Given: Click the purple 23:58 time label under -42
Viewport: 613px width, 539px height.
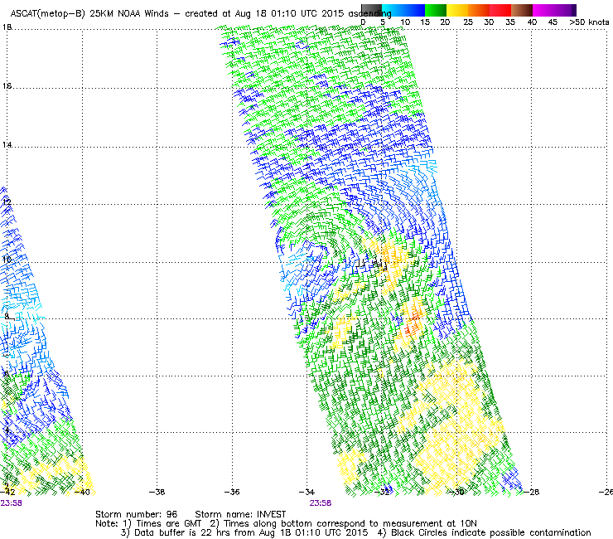Looking at the screenshot, I should (x=12, y=503).
